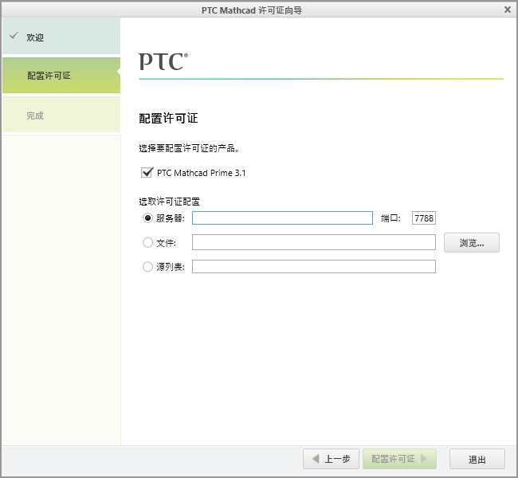The image size is (518, 478).
Task: Click the 文件 path input field
Action: tap(314, 242)
